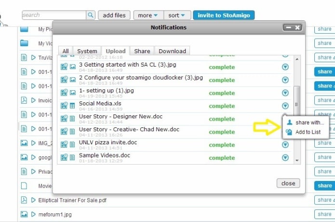
Task: Switch to the System tab
Action: (87, 51)
